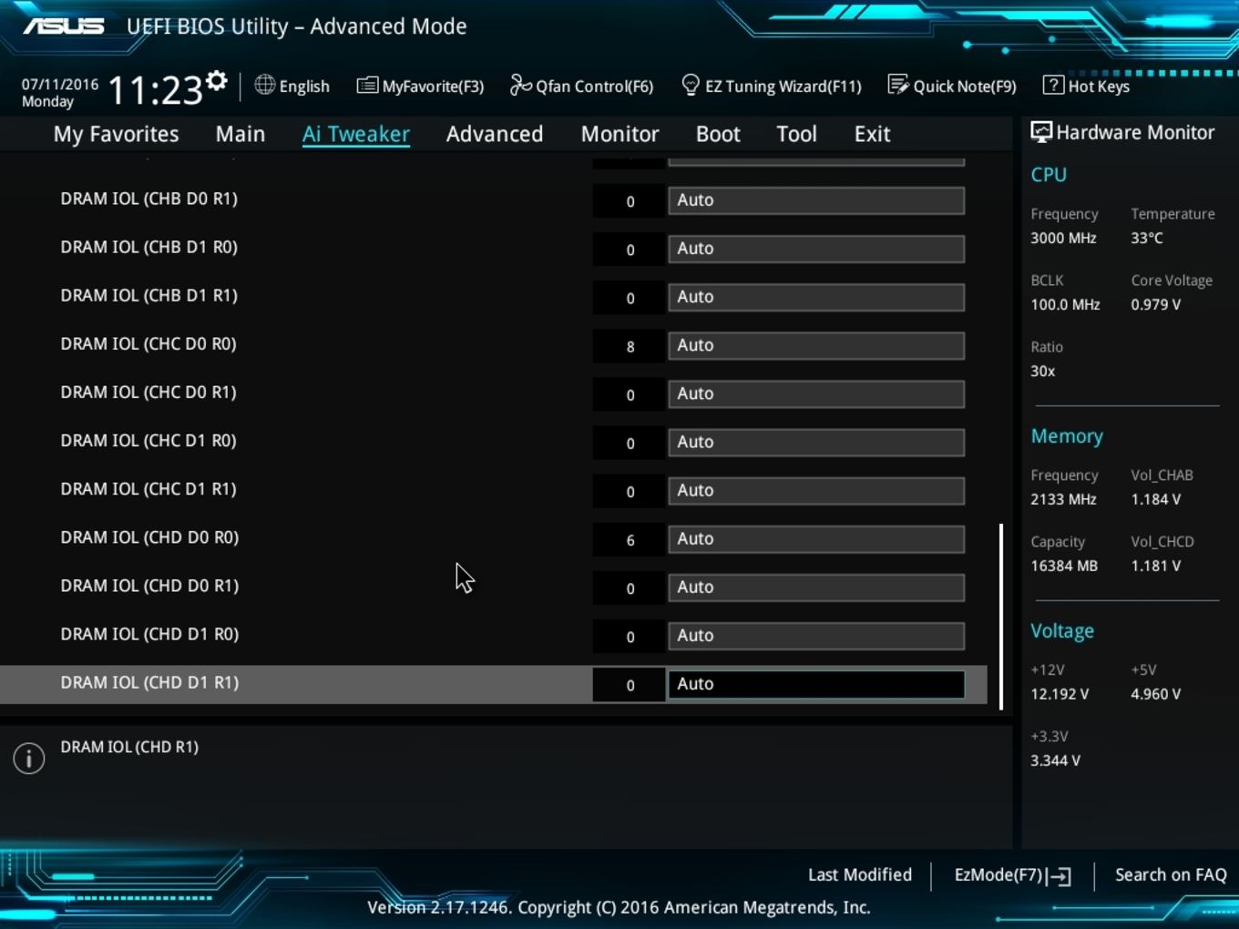Edit DRAM IOL (CHB D0 R1) Auto field
This screenshot has height=929, width=1239.
[816, 200]
